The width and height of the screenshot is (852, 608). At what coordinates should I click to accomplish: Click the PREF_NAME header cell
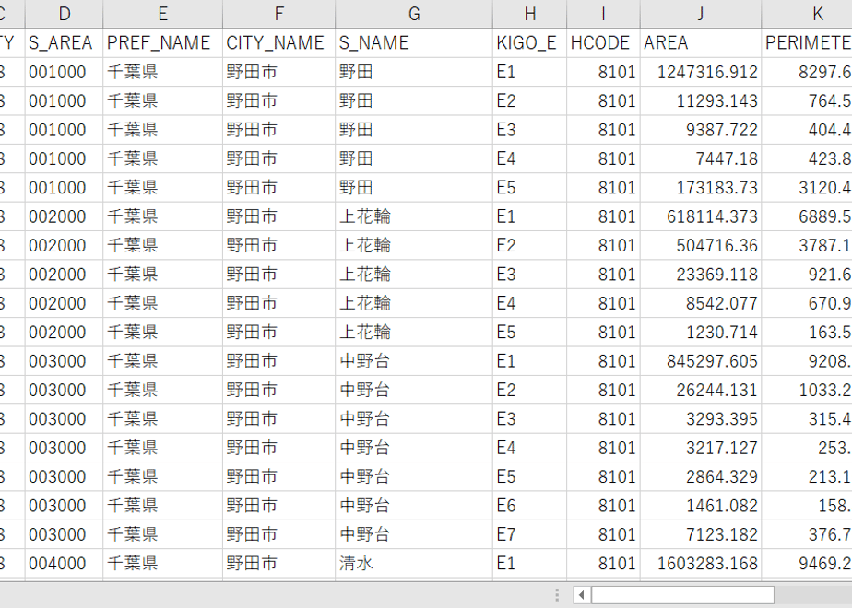click(162, 43)
